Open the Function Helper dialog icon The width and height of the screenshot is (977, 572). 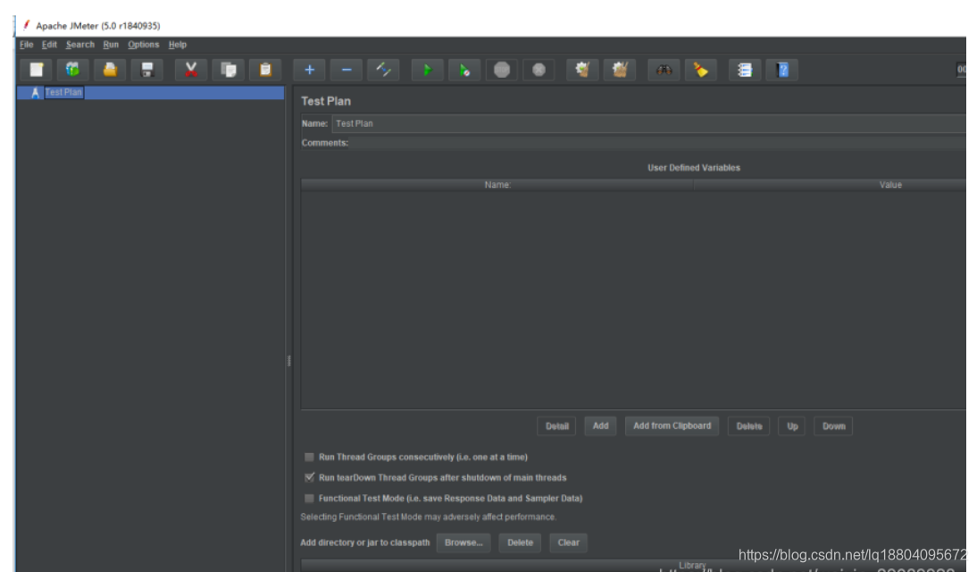[x=745, y=70]
